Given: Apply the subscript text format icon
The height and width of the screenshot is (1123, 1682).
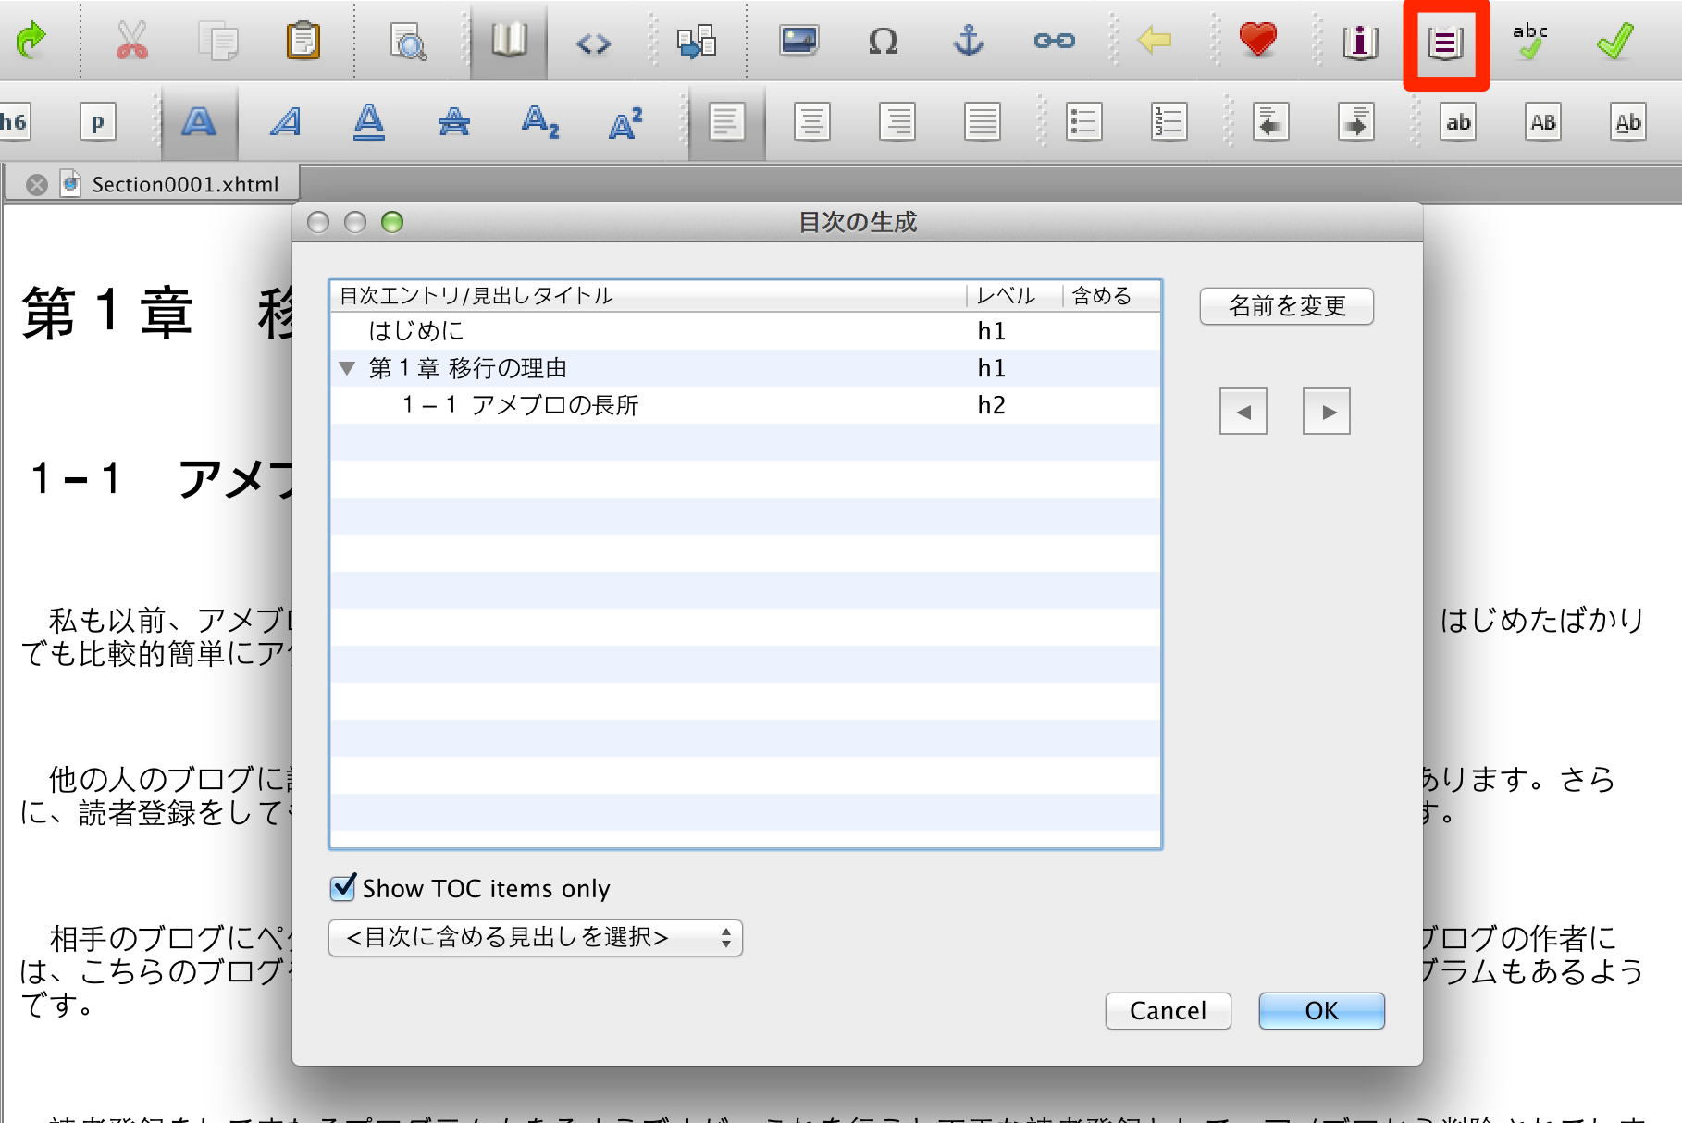Looking at the screenshot, I should (539, 122).
